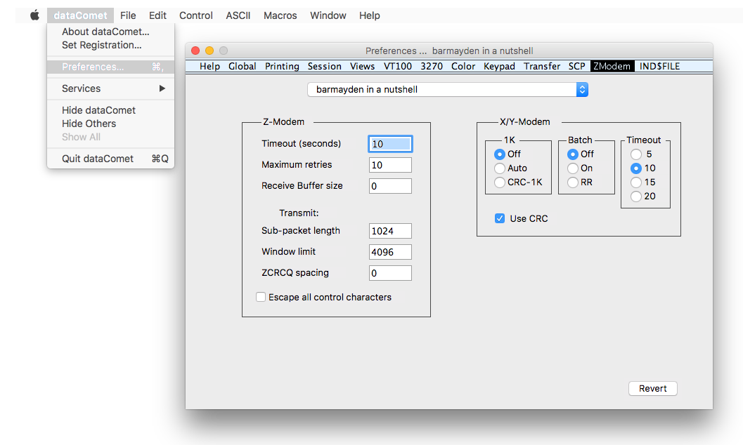Viewport: 743px width, 445px height.
Task: Open the File menu
Action: point(128,15)
